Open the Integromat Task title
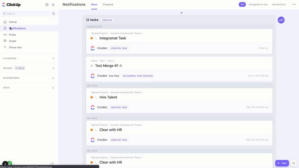299x168 pixels. click(x=113, y=38)
